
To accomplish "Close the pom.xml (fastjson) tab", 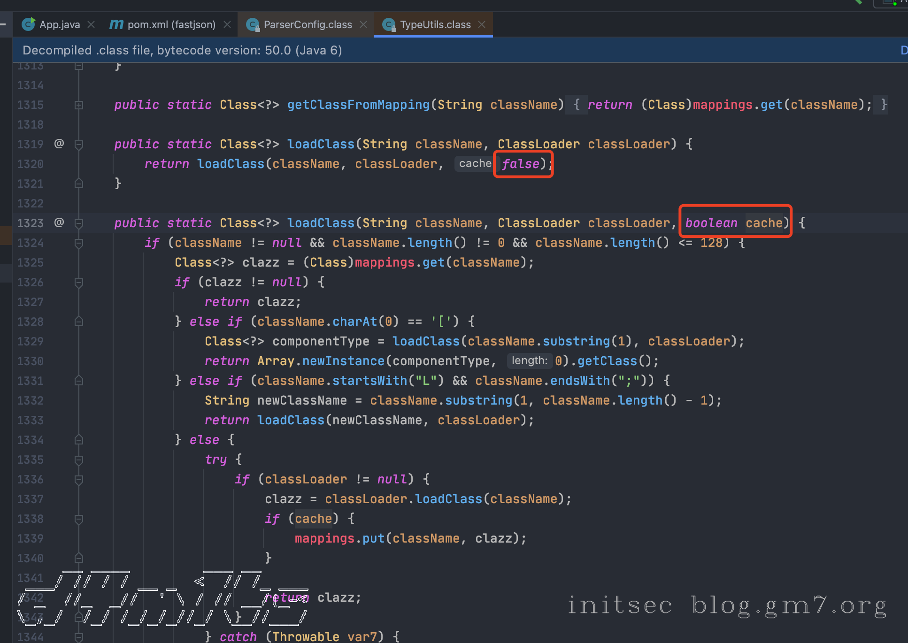I will (227, 24).
